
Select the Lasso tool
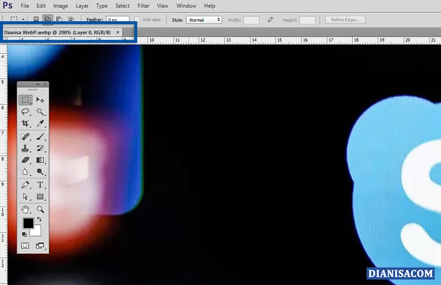coord(26,111)
